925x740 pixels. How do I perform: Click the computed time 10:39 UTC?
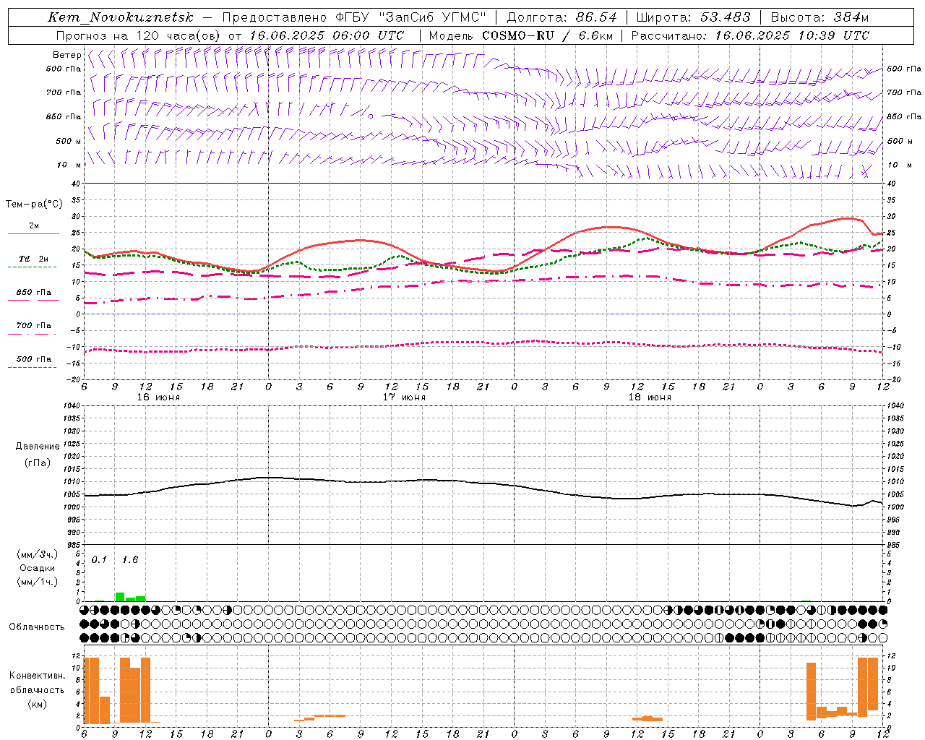click(x=834, y=35)
